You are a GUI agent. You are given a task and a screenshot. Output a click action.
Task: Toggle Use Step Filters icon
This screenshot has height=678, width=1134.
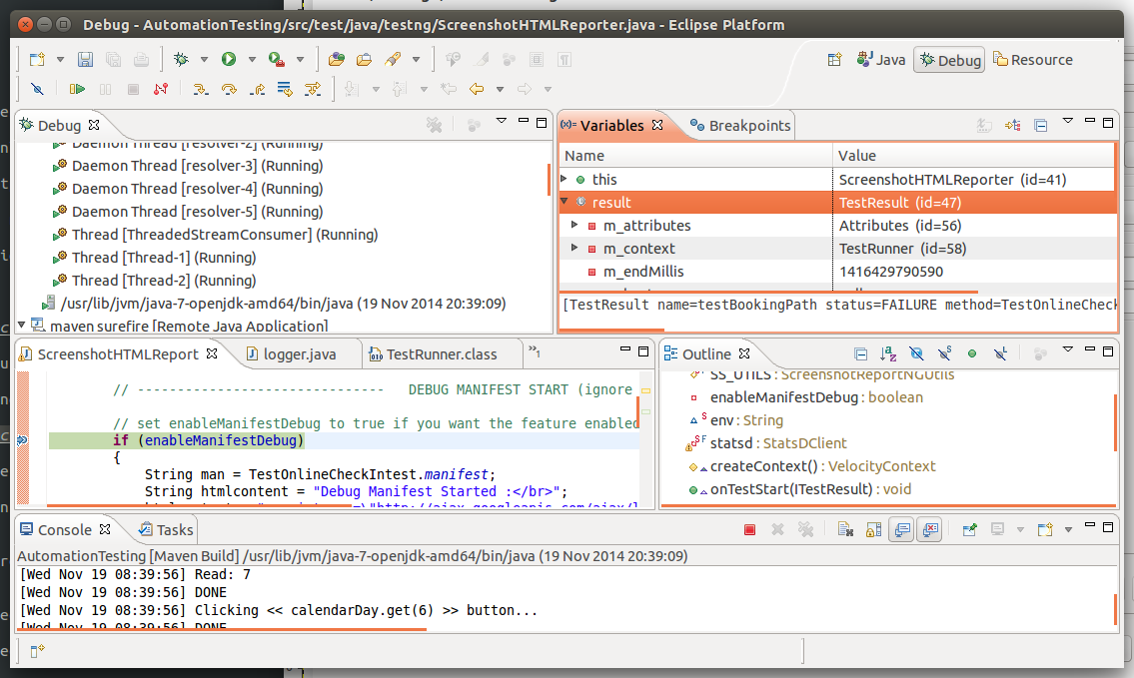coord(313,89)
